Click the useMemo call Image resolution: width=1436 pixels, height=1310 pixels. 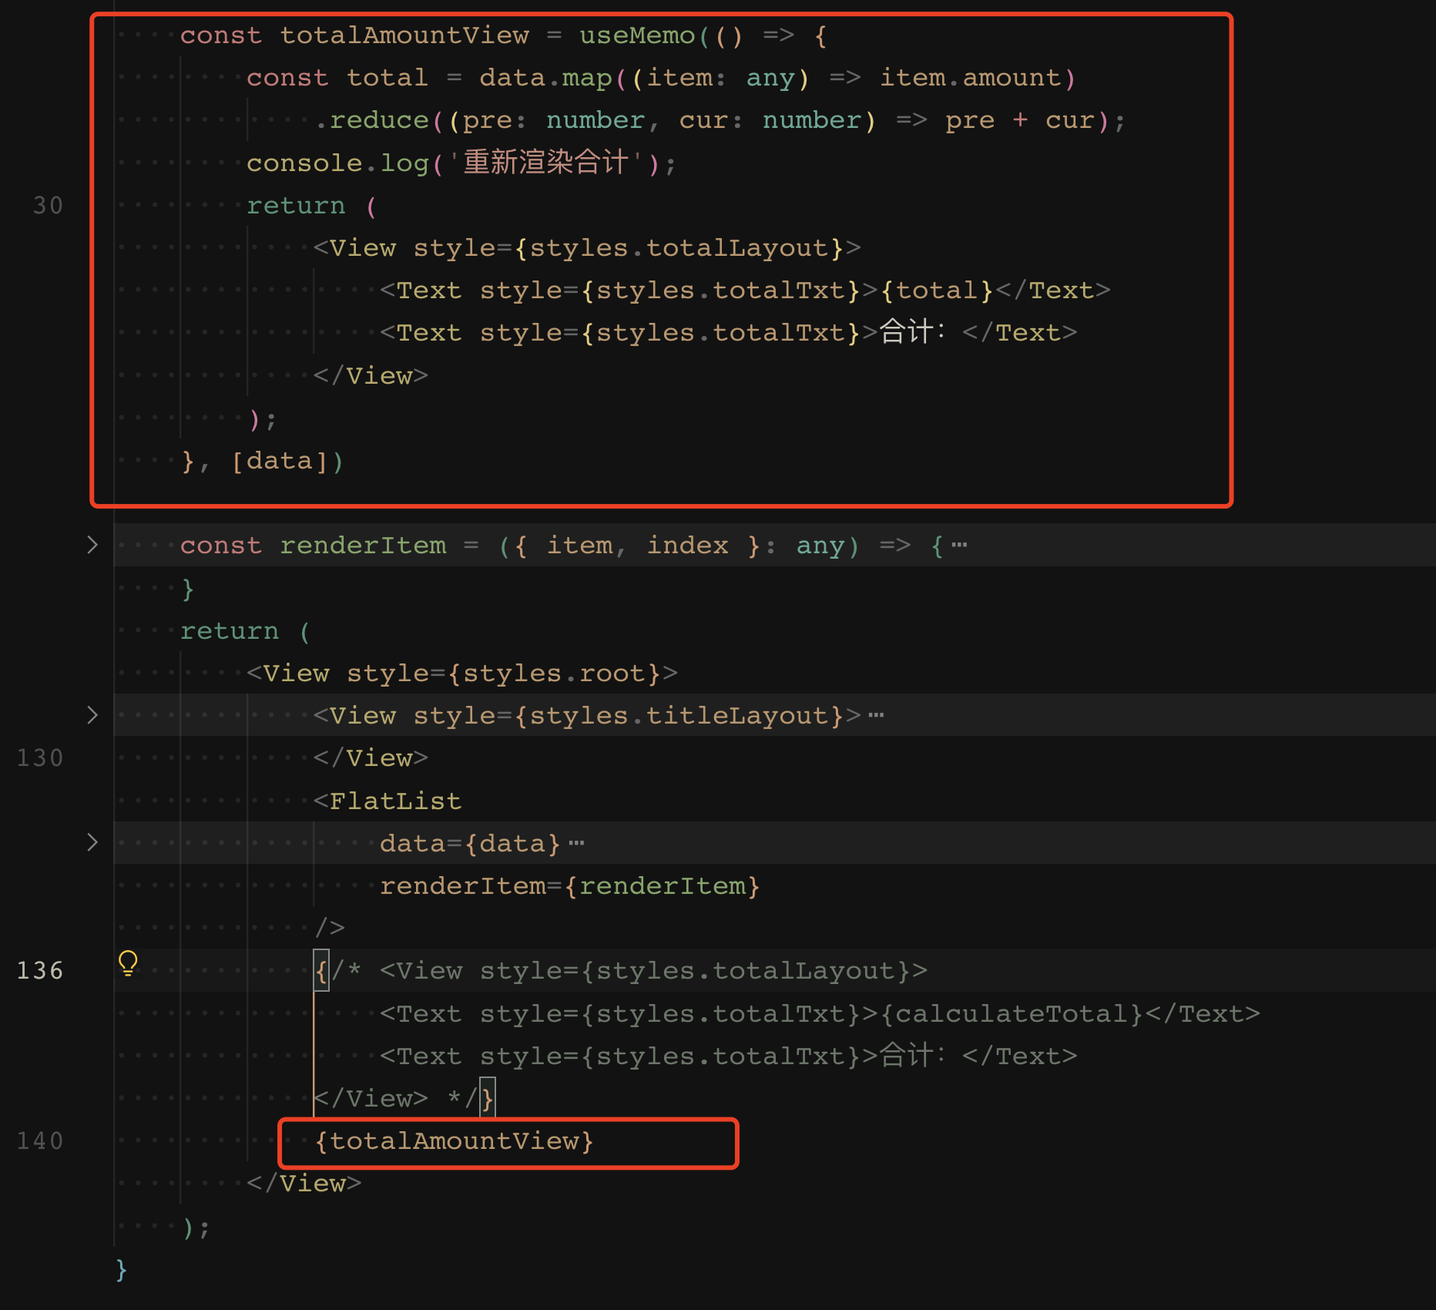coord(637,35)
